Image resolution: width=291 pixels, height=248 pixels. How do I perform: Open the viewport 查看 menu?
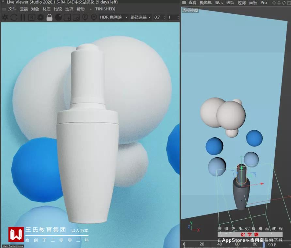[192, 3]
